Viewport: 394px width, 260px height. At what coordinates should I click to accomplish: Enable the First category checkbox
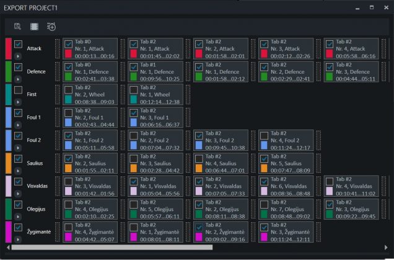point(19,90)
